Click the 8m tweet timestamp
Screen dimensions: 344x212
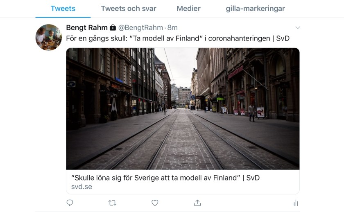click(172, 28)
